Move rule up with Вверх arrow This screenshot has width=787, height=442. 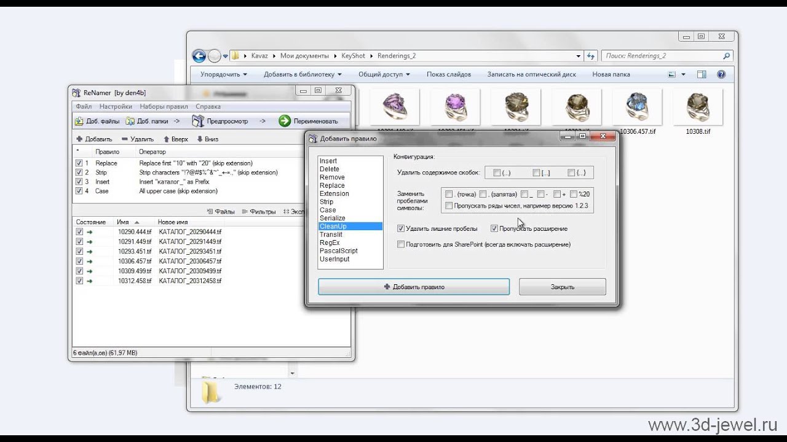[x=166, y=139]
